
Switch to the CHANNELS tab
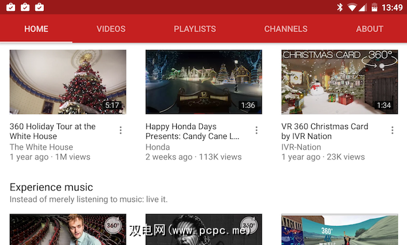point(286,29)
